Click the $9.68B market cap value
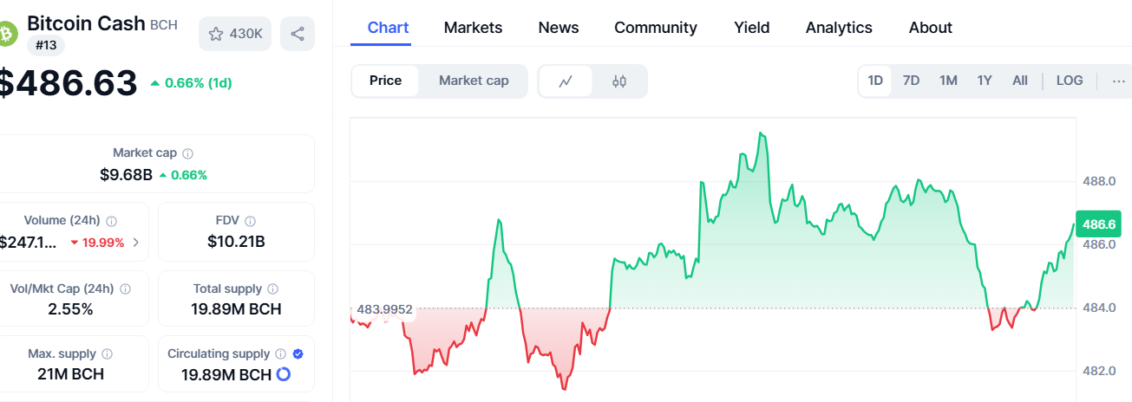 [126, 174]
